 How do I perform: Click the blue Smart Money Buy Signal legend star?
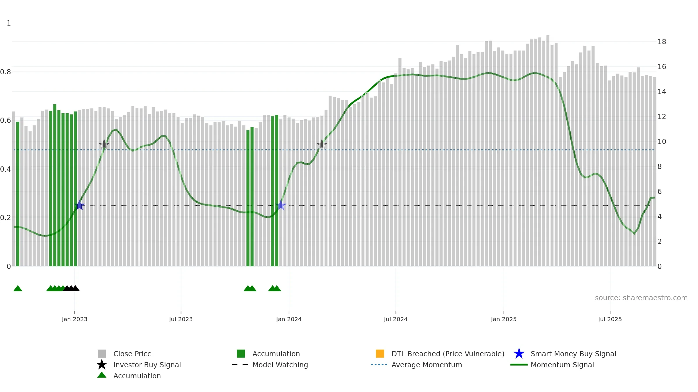click(519, 354)
